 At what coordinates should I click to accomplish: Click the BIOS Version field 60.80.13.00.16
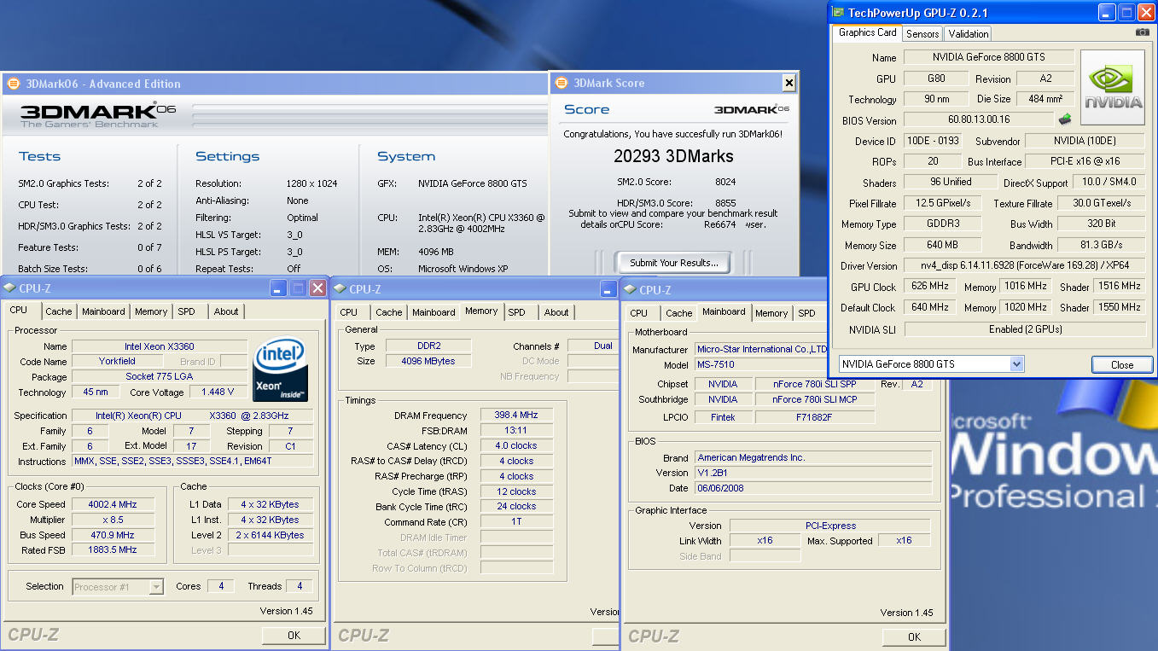(x=978, y=120)
